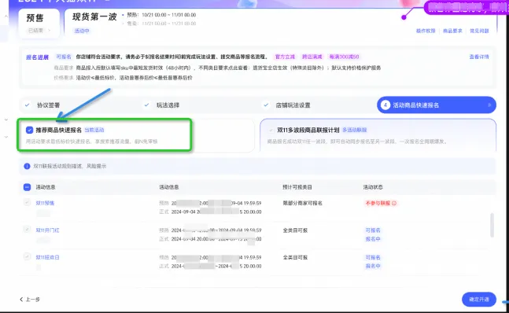
Task: Click the 确定开通 button
Action: (x=479, y=300)
